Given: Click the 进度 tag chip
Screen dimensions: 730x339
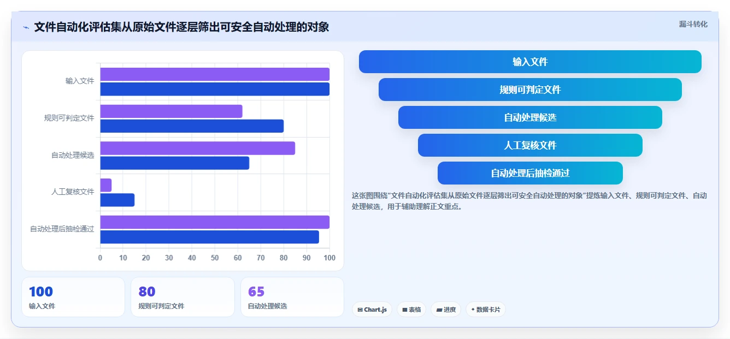Looking at the screenshot, I should click(446, 310).
